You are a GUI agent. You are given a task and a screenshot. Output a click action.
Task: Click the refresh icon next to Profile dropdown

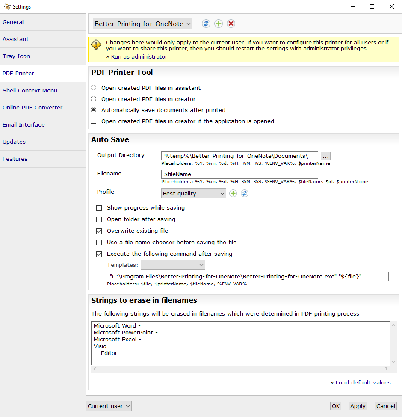tap(244, 193)
